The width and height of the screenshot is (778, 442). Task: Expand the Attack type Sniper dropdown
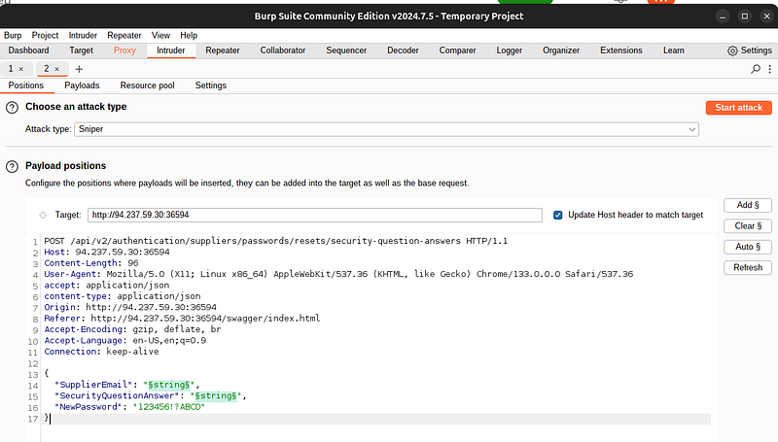386,129
